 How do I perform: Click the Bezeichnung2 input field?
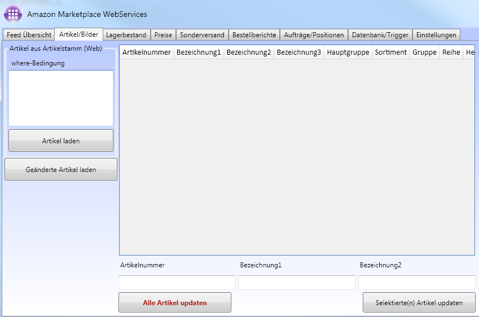pyautogui.click(x=416, y=283)
